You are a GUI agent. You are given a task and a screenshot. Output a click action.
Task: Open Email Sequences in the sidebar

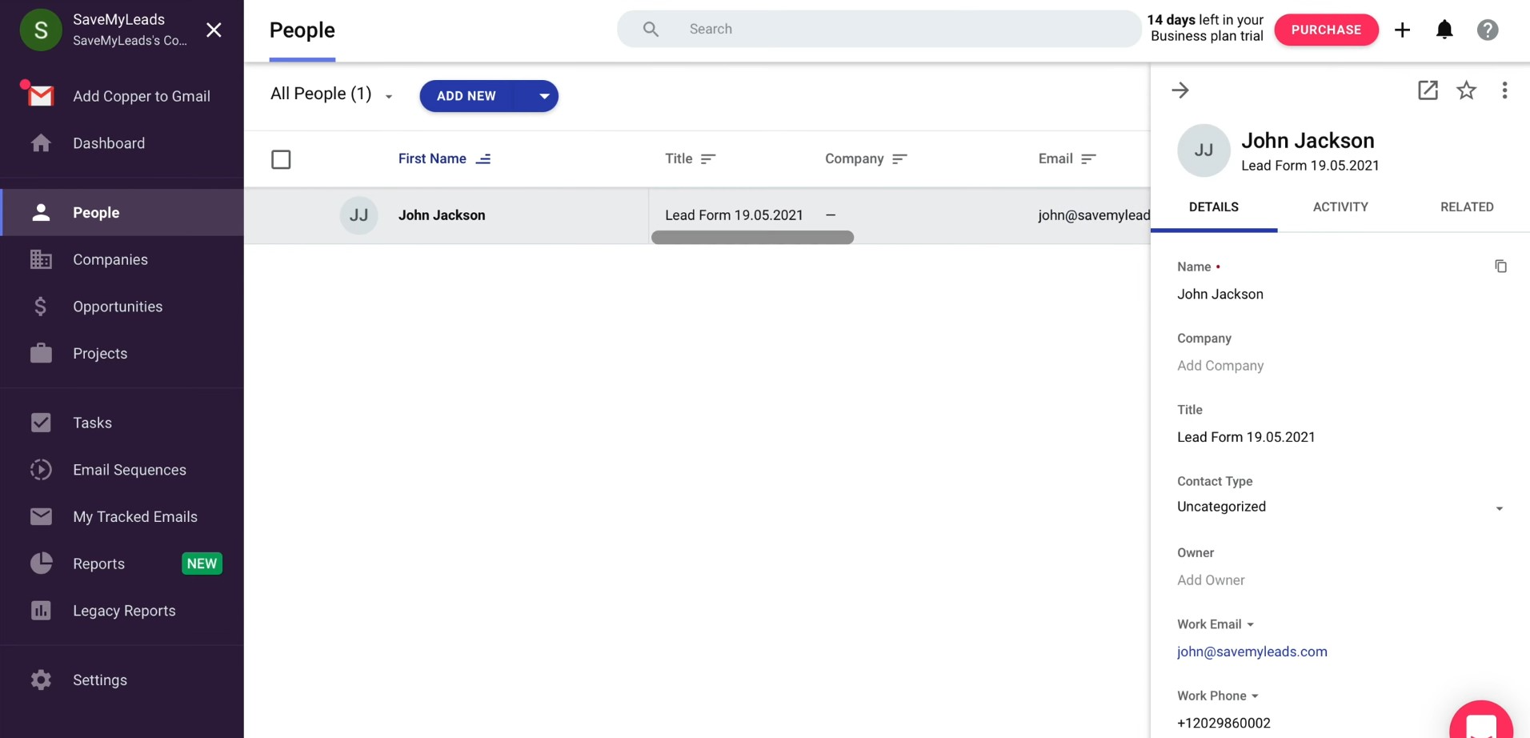point(123,470)
